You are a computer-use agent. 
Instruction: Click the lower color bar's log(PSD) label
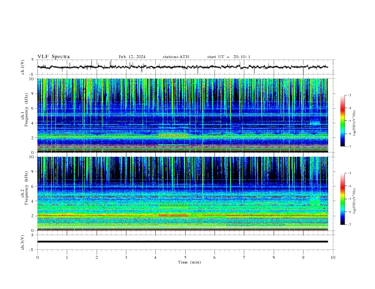pos(355,201)
